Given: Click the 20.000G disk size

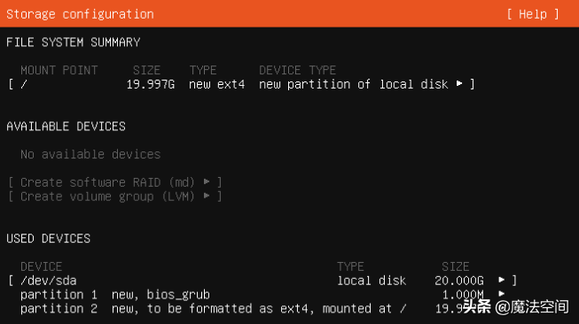Looking at the screenshot, I should (459, 281).
